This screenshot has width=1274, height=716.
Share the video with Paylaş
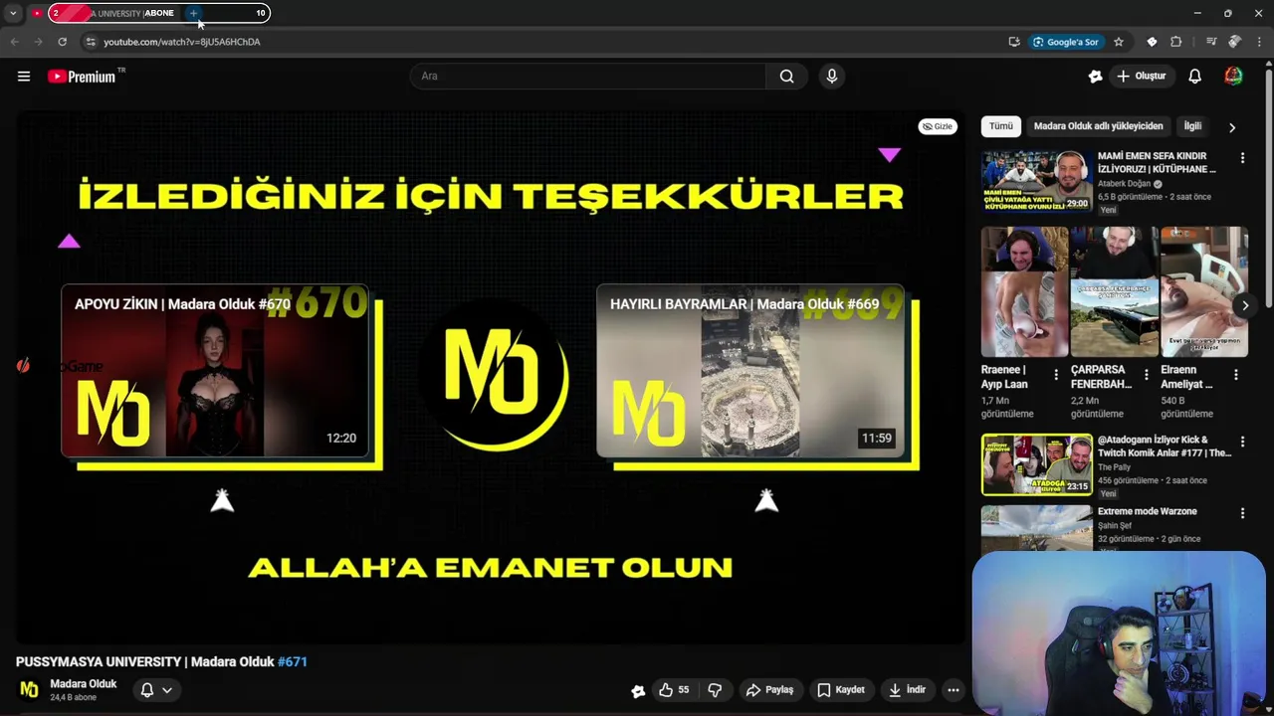click(770, 690)
